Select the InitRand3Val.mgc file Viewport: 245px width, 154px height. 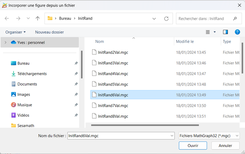pos(113,63)
